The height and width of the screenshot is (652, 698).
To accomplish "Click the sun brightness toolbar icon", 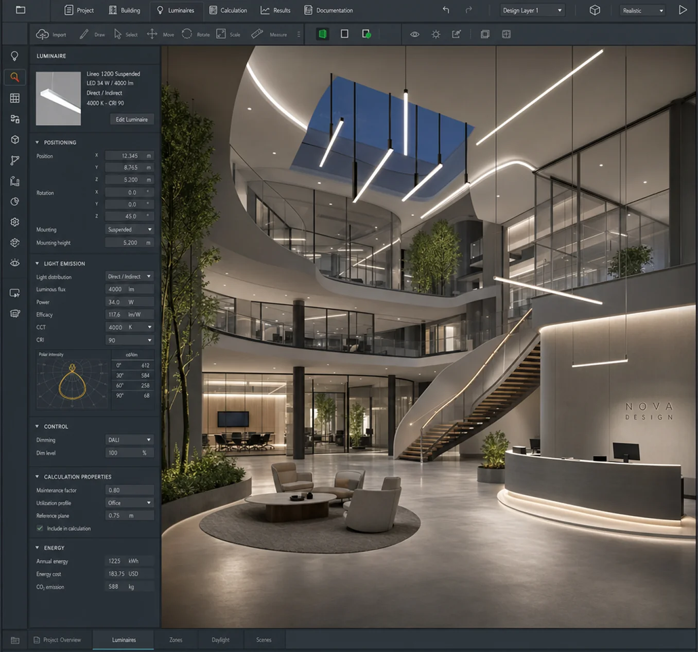I will pos(436,34).
